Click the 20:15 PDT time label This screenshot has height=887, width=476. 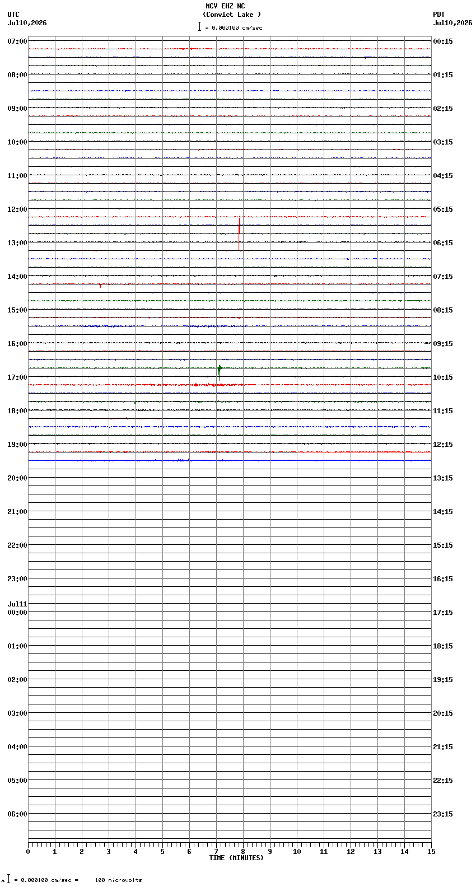(443, 713)
